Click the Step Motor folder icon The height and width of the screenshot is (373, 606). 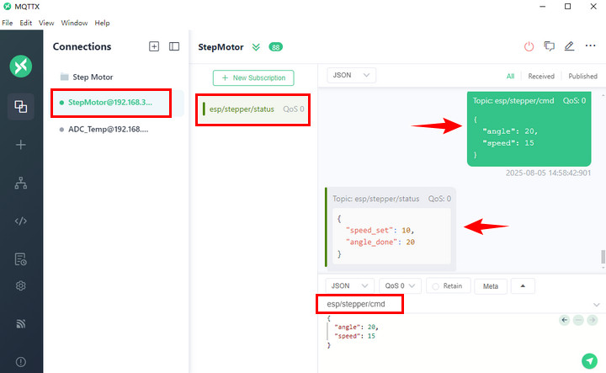click(65, 77)
